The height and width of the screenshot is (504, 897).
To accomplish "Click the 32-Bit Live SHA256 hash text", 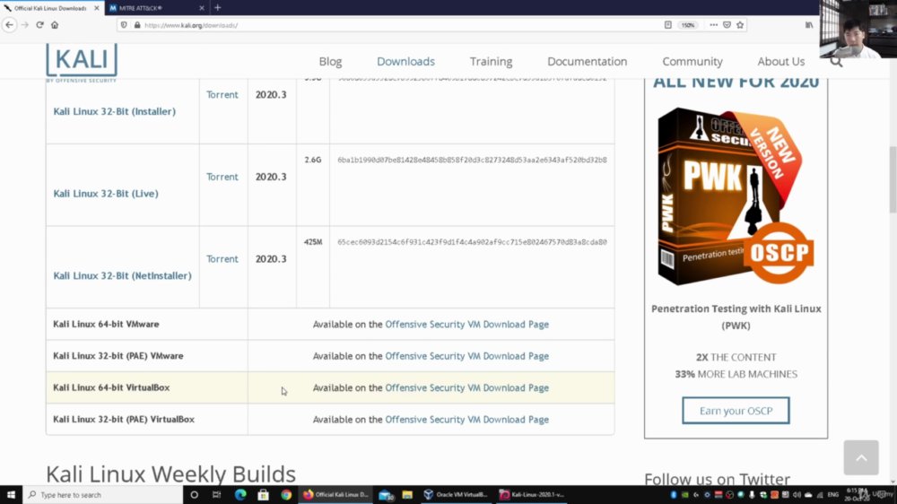I will [x=472, y=161].
